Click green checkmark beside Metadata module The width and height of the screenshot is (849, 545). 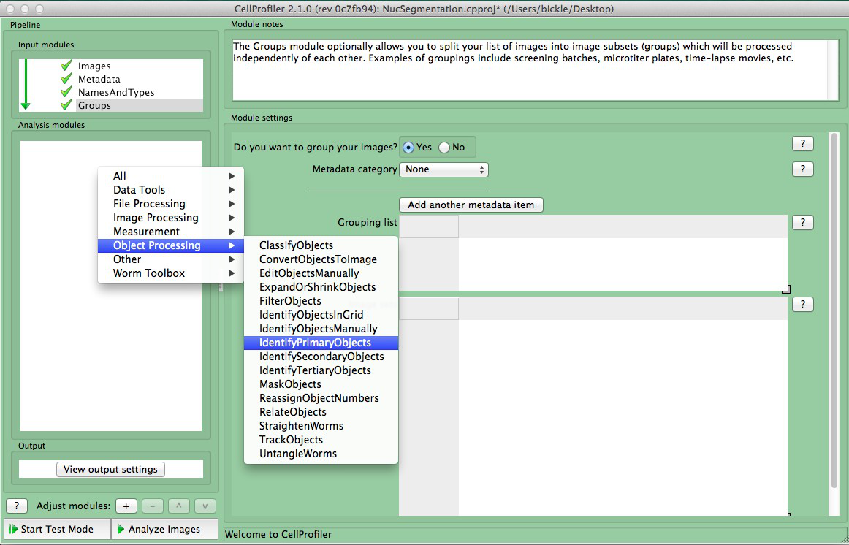click(66, 78)
